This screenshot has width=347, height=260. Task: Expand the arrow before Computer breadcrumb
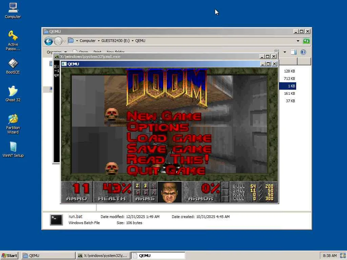tap(77, 41)
